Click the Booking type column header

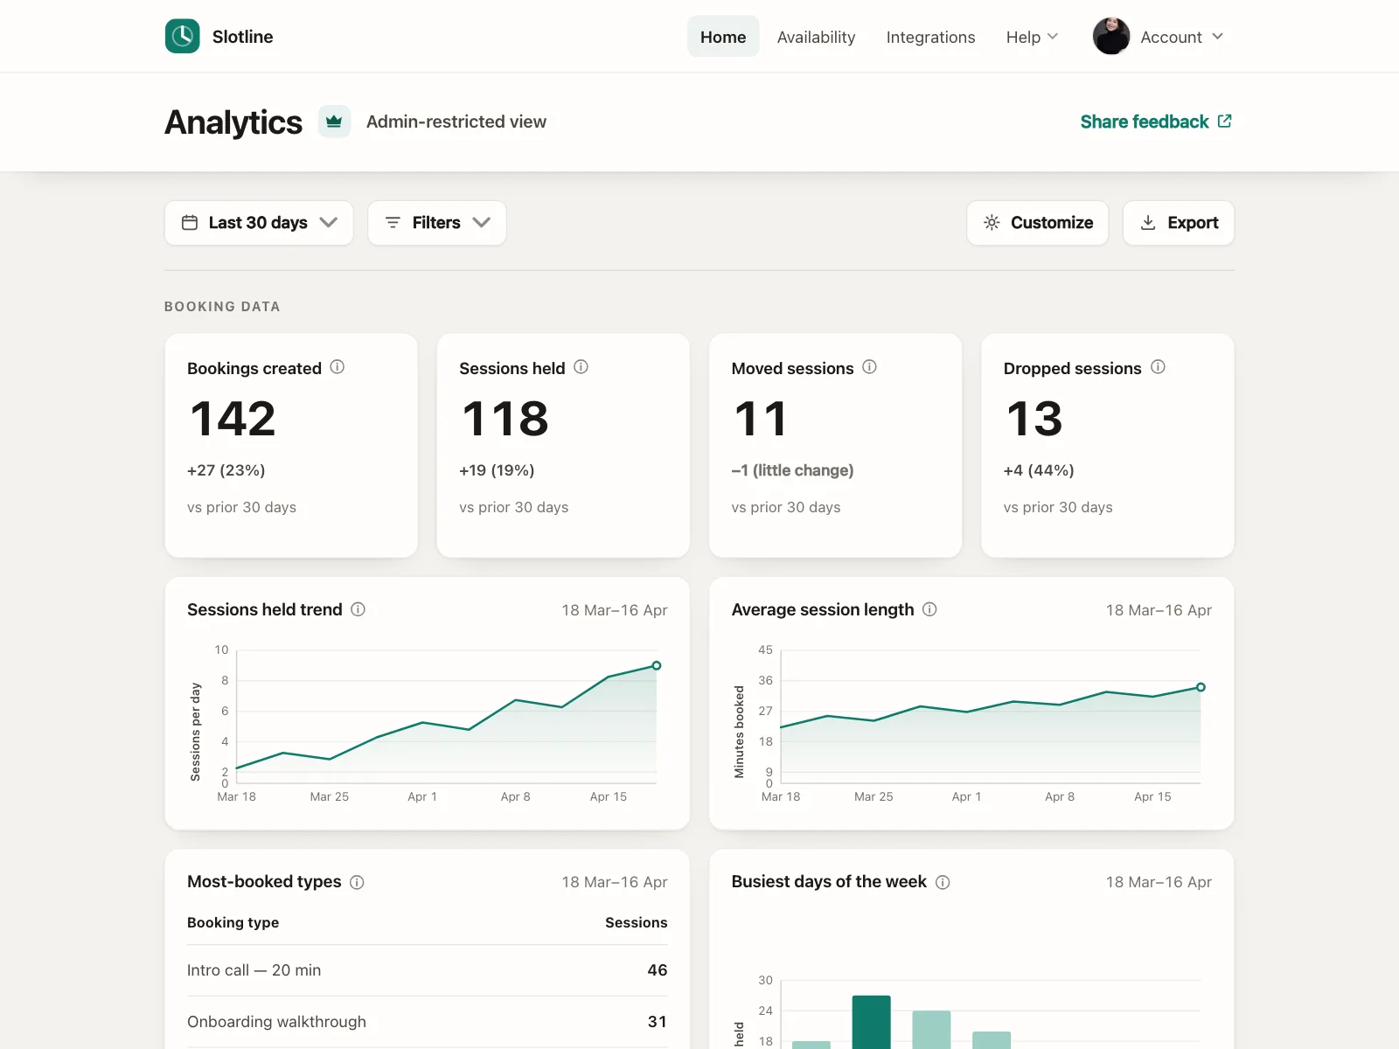coord(233,922)
